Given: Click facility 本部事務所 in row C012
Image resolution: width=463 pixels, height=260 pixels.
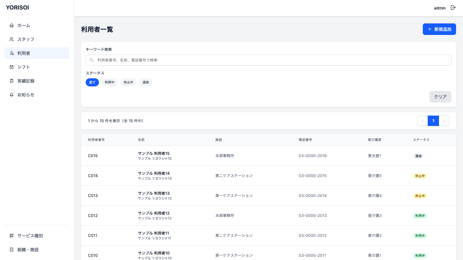Looking at the screenshot, I should coord(225,216).
